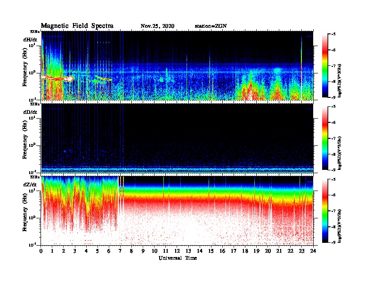Click hour "6" on the Universal Time axis
Image resolution: width=373 pixels, height=288 pixels.
point(109,251)
